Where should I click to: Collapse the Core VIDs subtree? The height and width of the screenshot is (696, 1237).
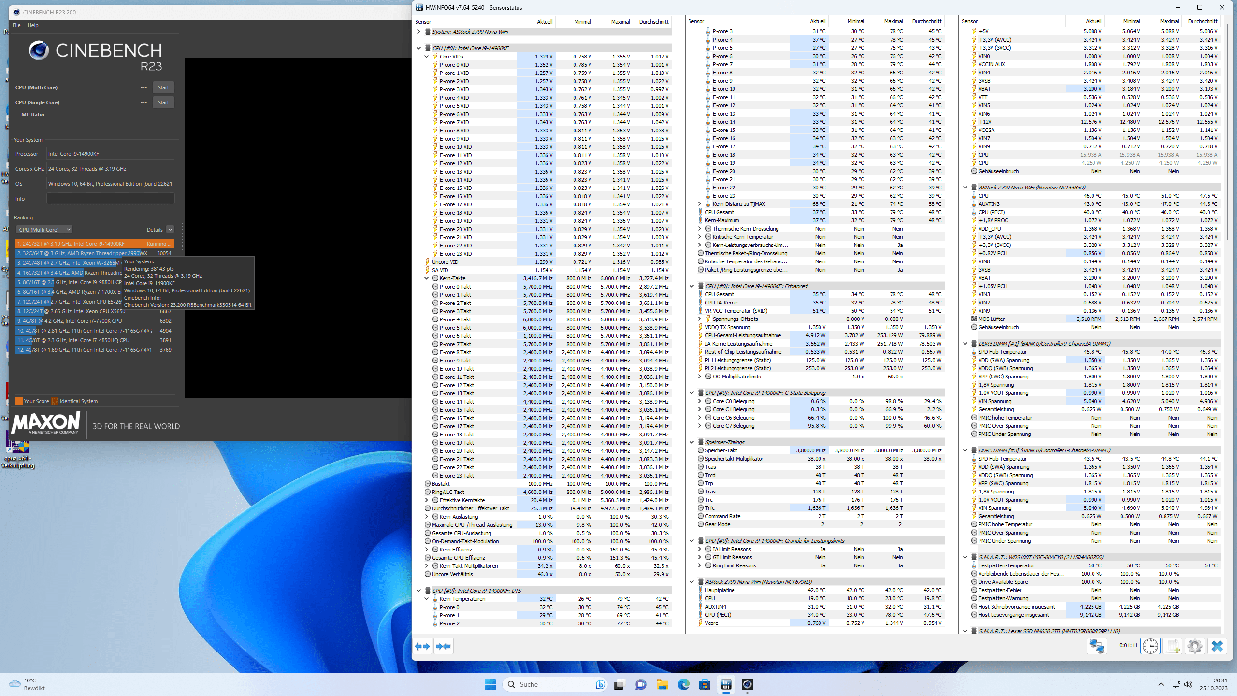click(x=427, y=57)
